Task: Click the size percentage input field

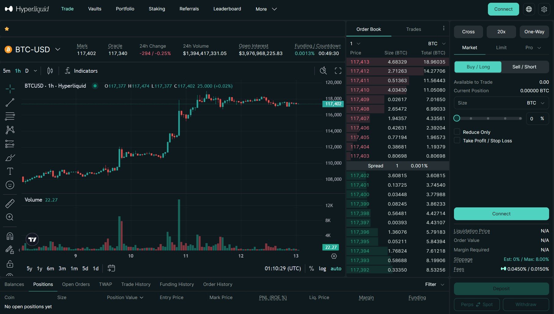Action: [x=537, y=119]
